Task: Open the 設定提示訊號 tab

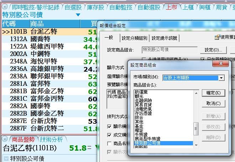Action: point(164,38)
